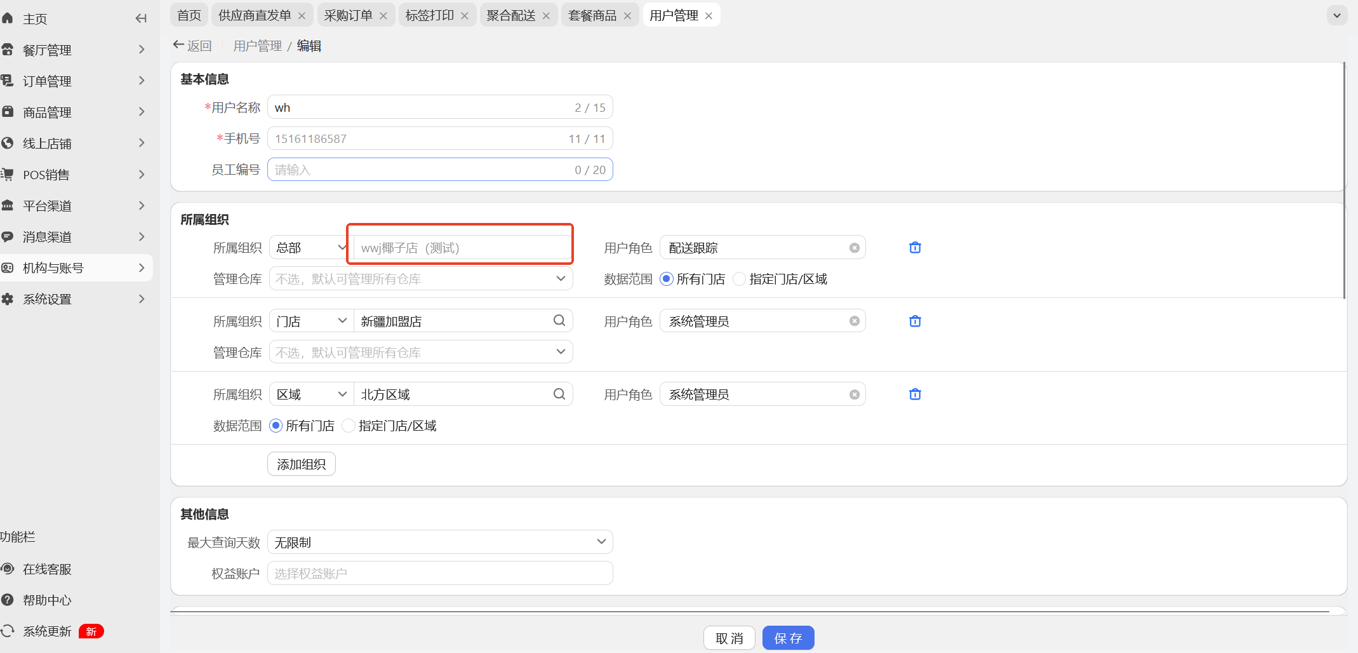Click the 消息渠道 chat icon
The image size is (1358, 653).
click(8, 236)
